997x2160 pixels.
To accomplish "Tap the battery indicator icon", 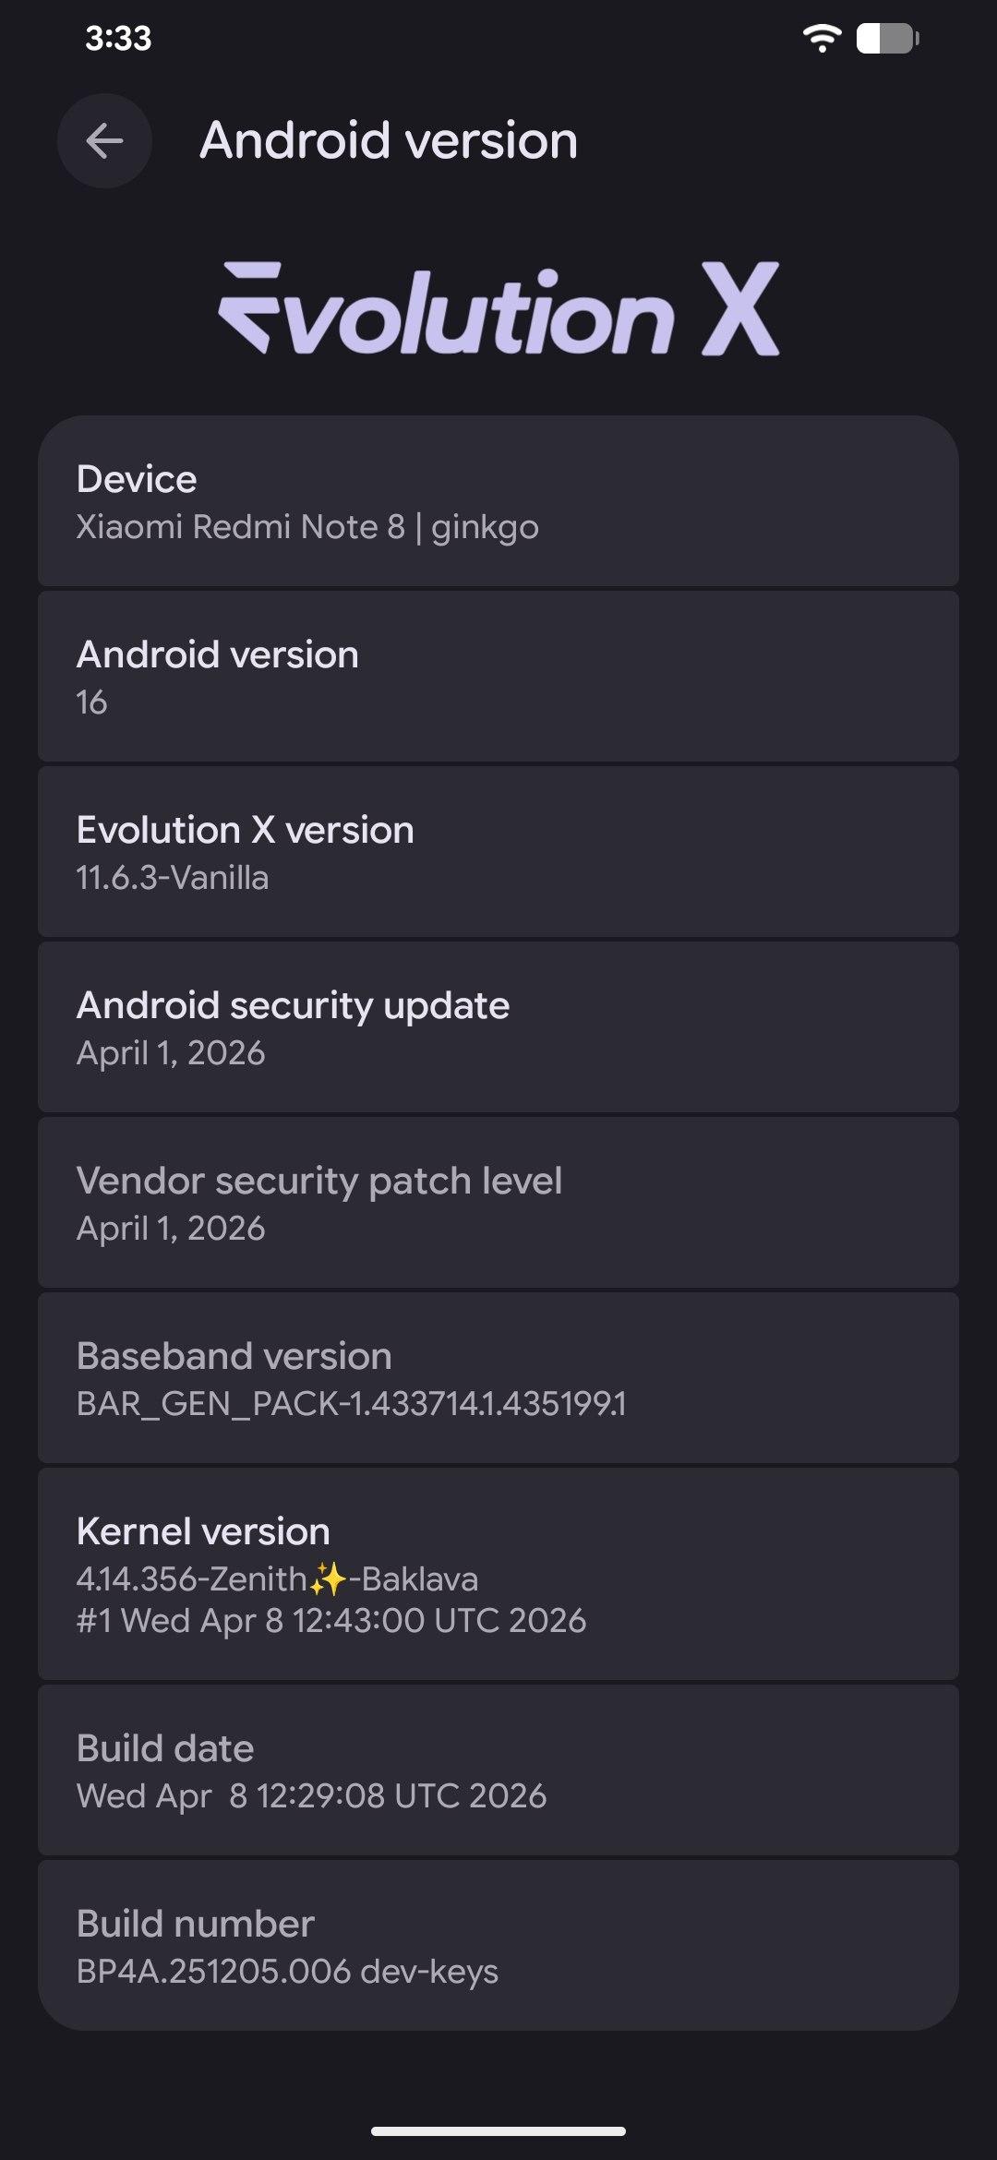I will click(886, 39).
